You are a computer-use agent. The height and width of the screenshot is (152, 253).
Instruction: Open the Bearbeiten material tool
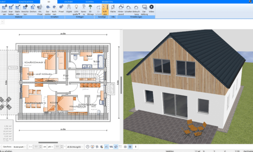(x=11, y=10)
